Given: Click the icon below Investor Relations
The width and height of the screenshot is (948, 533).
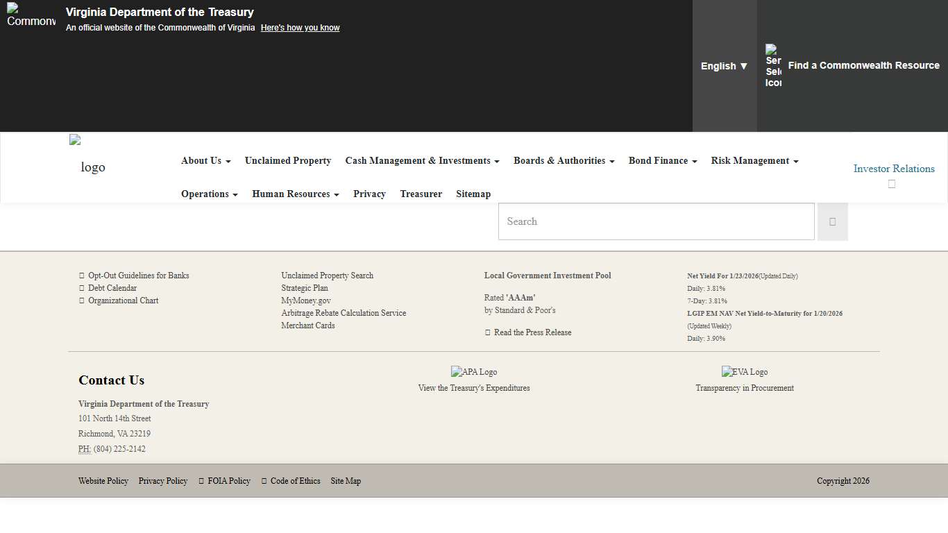Looking at the screenshot, I should pos(892,184).
